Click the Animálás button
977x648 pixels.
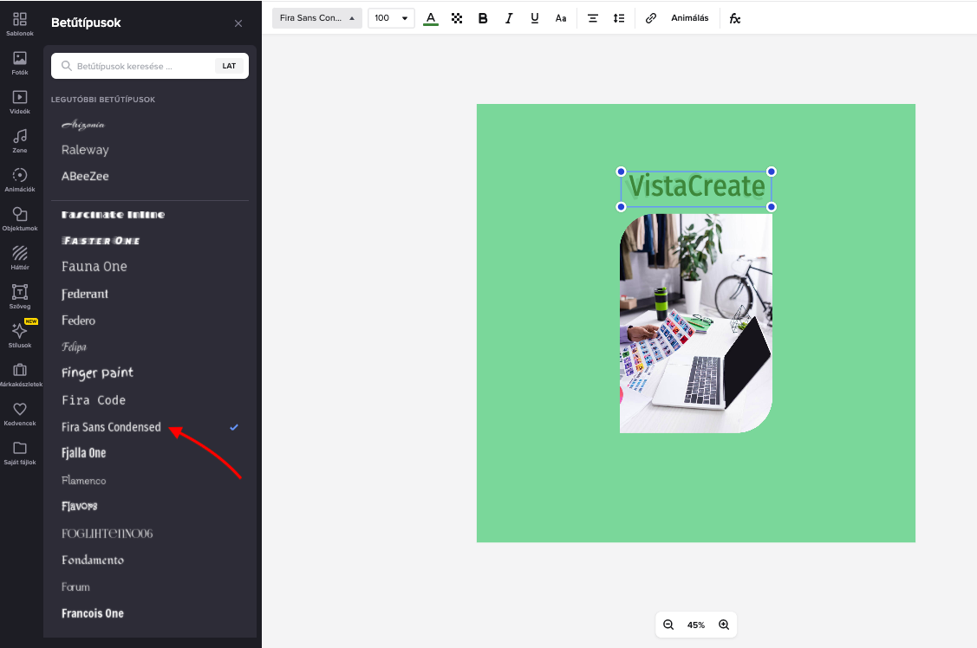690,18
